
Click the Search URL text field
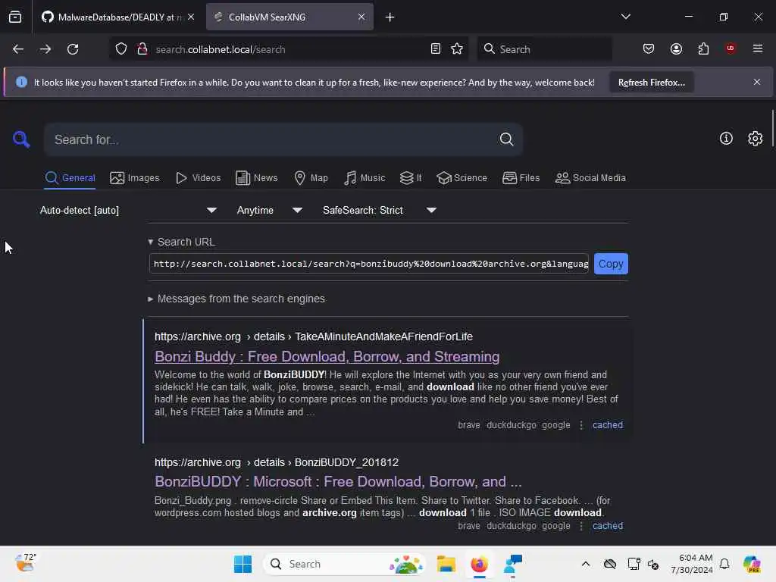click(x=369, y=264)
